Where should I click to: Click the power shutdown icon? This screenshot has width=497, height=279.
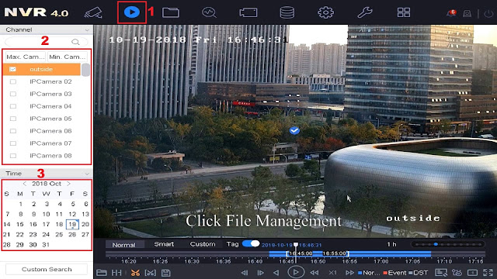pyautogui.click(x=488, y=14)
